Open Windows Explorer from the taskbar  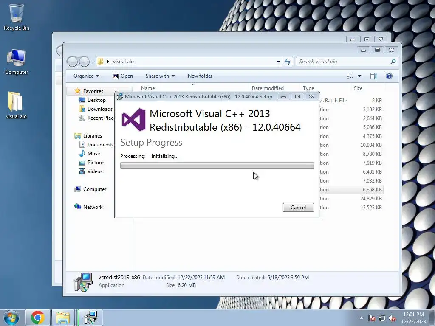coord(63,318)
